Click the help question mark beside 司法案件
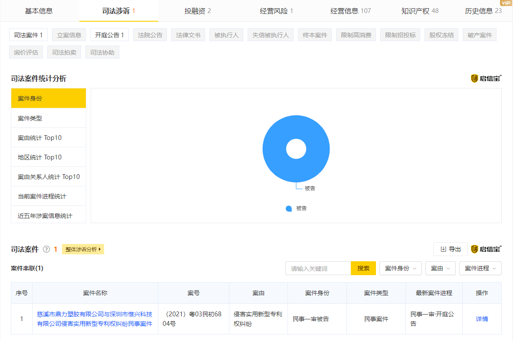 coord(47,249)
